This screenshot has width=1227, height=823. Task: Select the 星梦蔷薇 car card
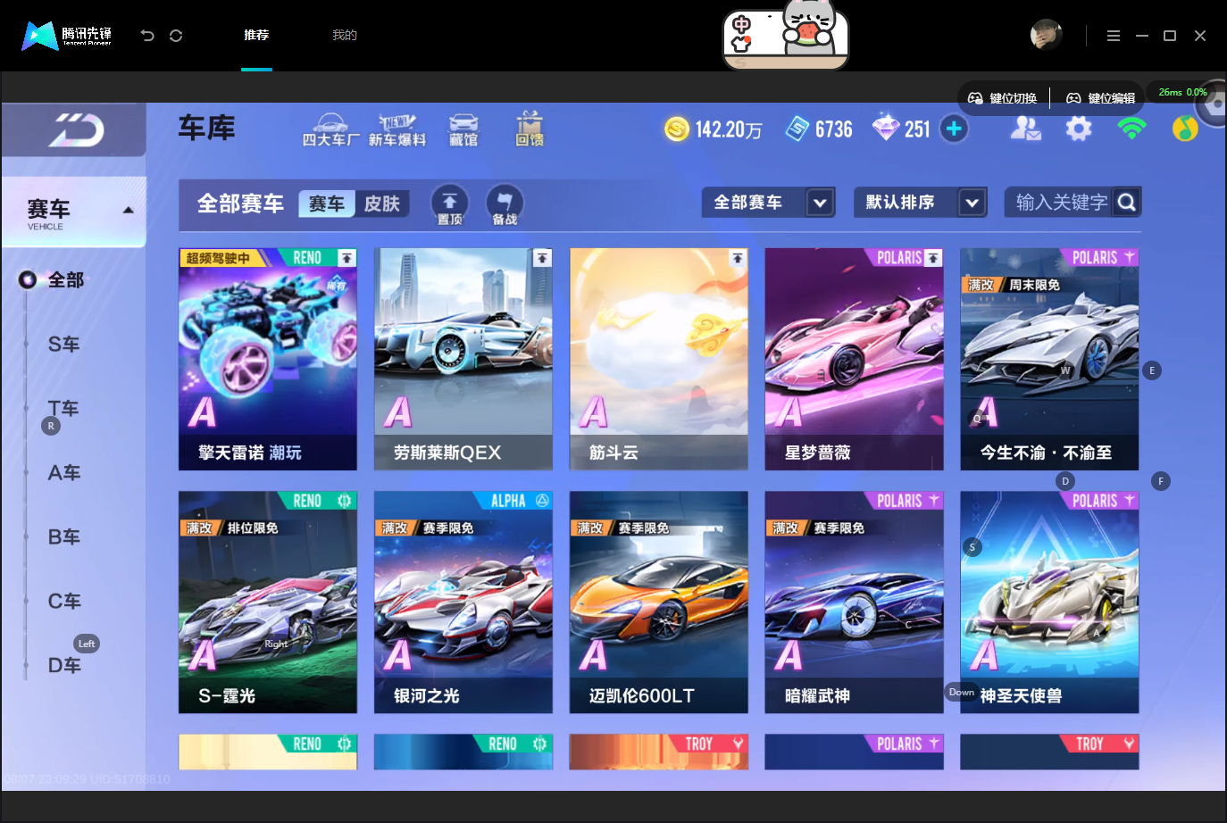click(x=855, y=359)
